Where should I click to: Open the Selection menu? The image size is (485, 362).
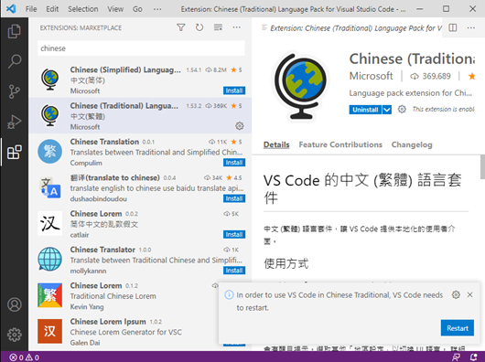[83, 9]
